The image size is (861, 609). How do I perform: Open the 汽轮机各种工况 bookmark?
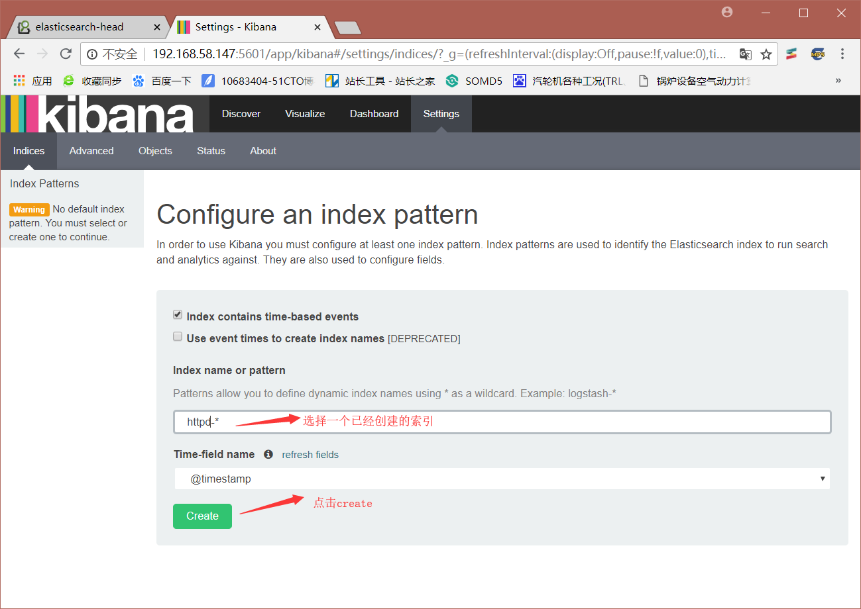pyautogui.click(x=569, y=81)
